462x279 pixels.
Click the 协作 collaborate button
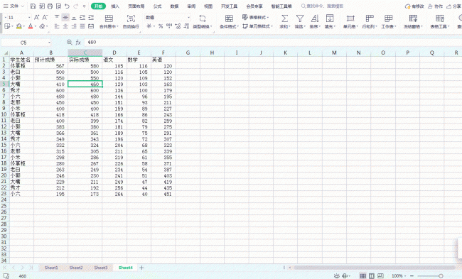pos(436,6)
